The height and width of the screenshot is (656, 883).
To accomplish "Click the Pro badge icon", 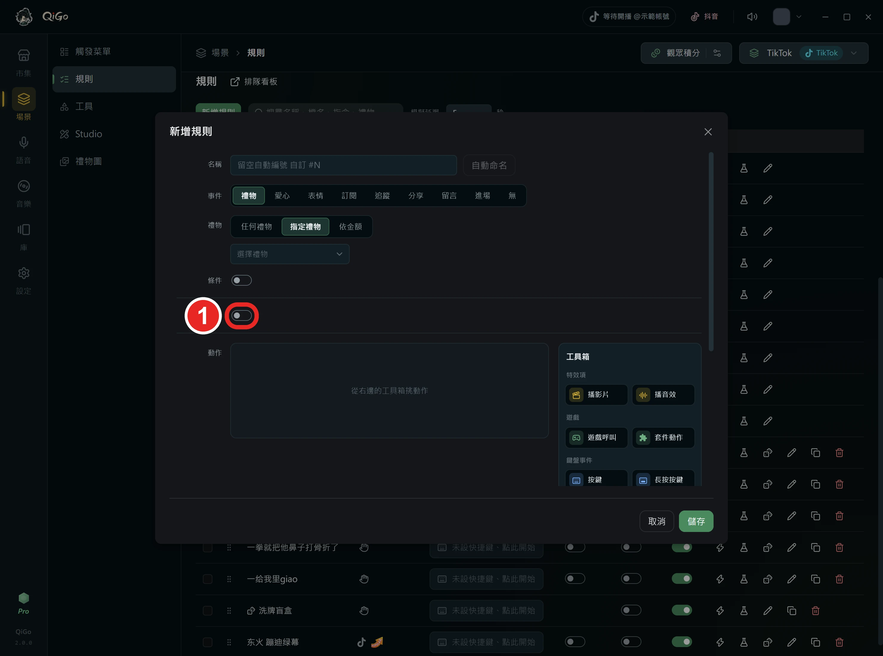I will [24, 598].
